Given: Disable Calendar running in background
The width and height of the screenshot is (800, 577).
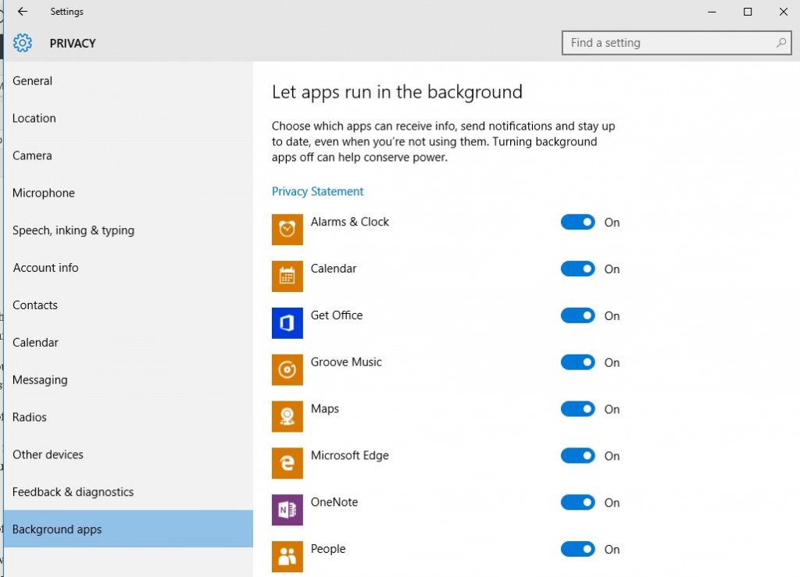Looking at the screenshot, I should click(577, 269).
